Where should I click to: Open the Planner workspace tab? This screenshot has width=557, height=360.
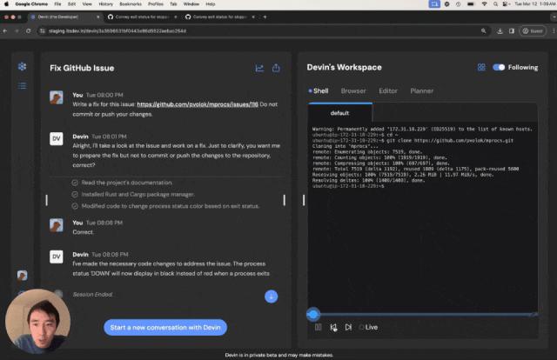tap(421, 91)
